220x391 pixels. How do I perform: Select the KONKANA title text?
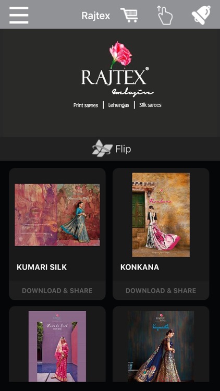point(140,267)
